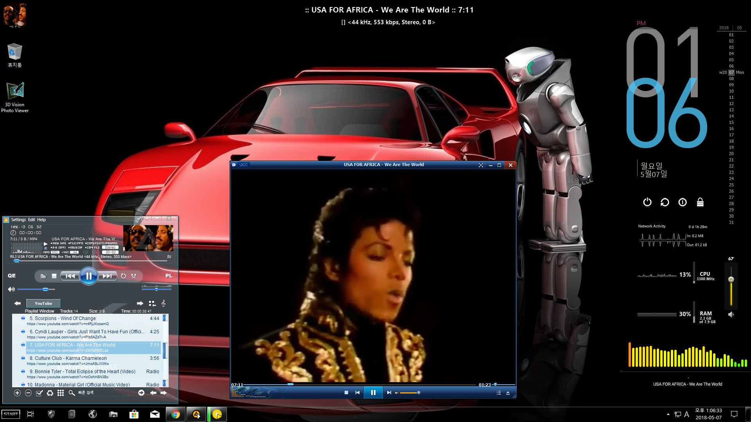The image size is (751, 422).
Task: Adjust the video player orange volume slider
Action: pyautogui.click(x=410, y=393)
